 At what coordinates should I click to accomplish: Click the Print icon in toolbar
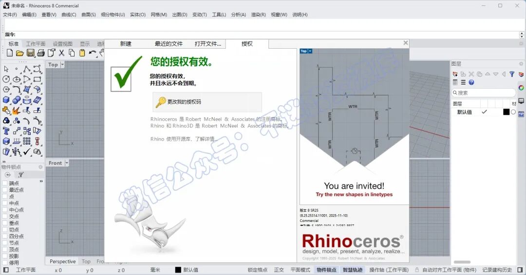pos(41,53)
